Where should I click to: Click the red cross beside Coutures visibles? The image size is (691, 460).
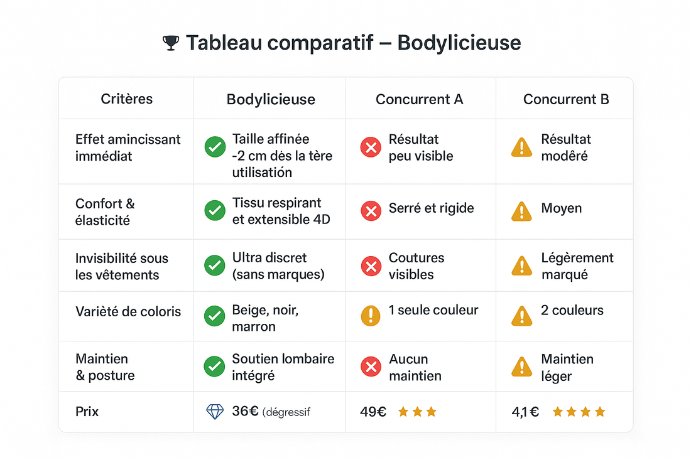pyautogui.click(x=371, y=265)
